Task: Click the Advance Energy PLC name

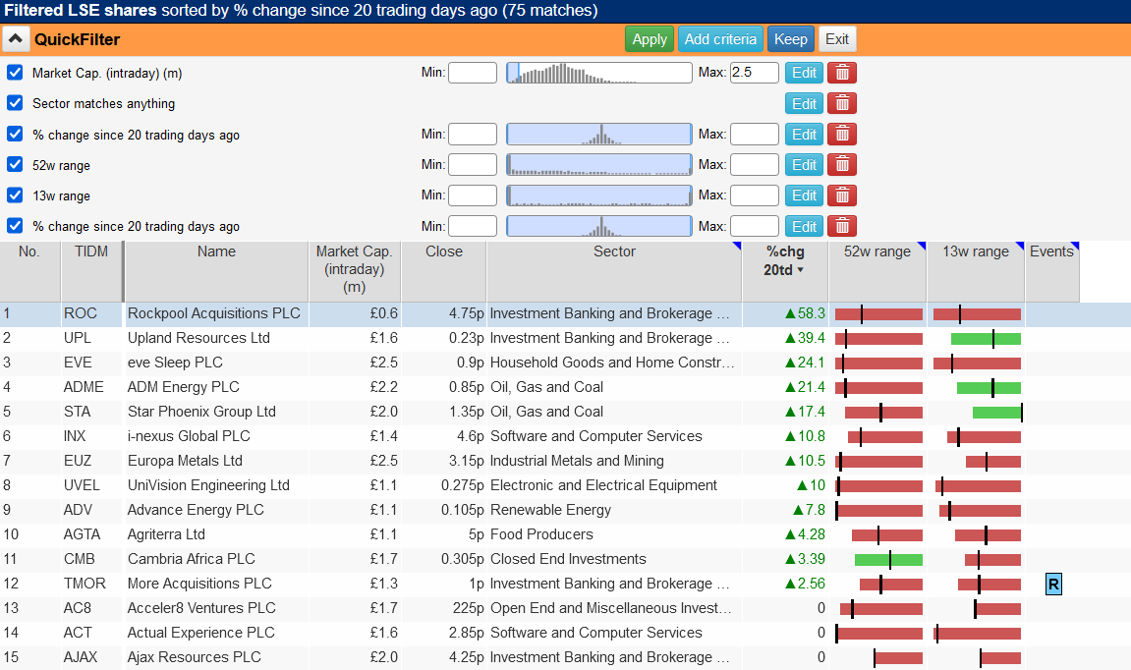Action: pos(196,510)
